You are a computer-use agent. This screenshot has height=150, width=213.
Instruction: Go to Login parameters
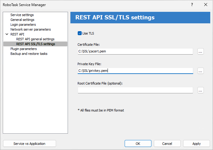pyautogui.click(x=23, y=25)
